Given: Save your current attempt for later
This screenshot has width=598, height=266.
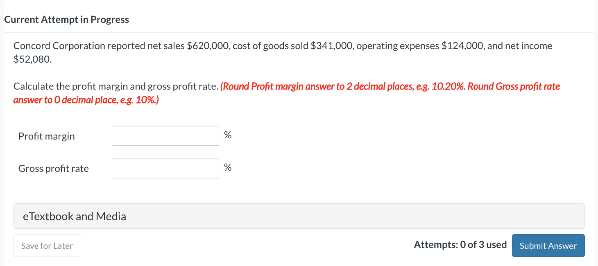Looking at the screenshot, I should (47, 245).
